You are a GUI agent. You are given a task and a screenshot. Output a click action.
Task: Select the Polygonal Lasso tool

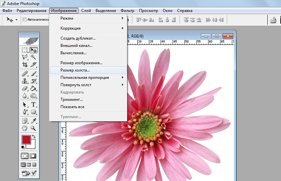[x=25, y=57]
